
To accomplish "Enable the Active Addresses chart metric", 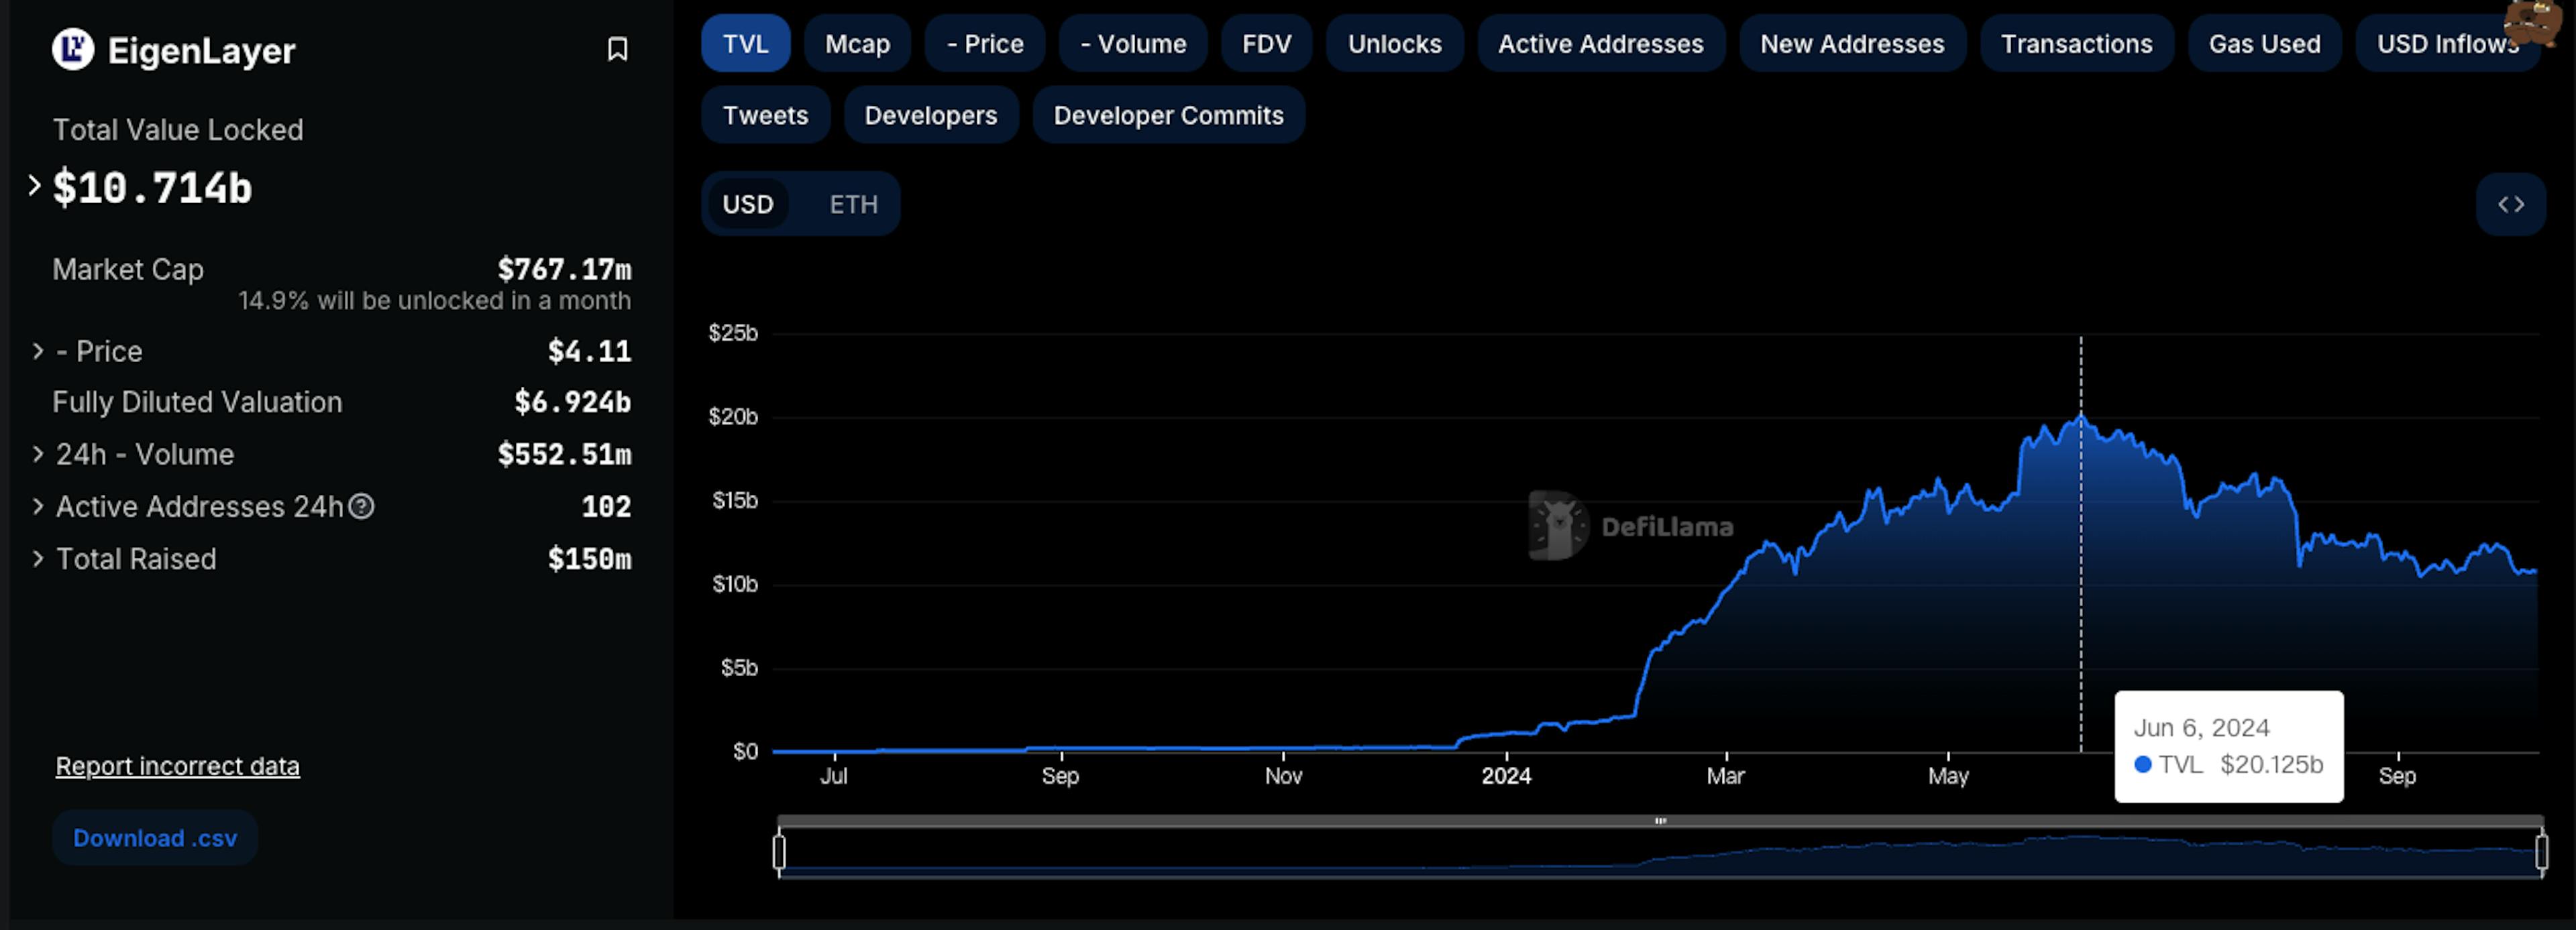I will pyautogui.click(x=1600, y=44).
